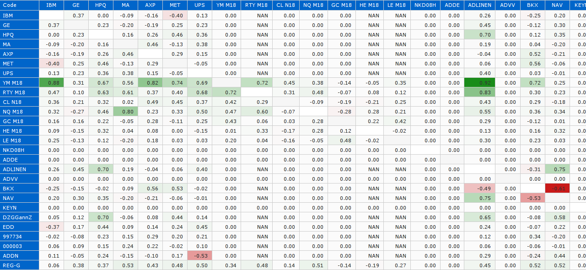This screenshot has width=586, height=270.
Task: Click the HPQ column header
Action: pos(101,5)
